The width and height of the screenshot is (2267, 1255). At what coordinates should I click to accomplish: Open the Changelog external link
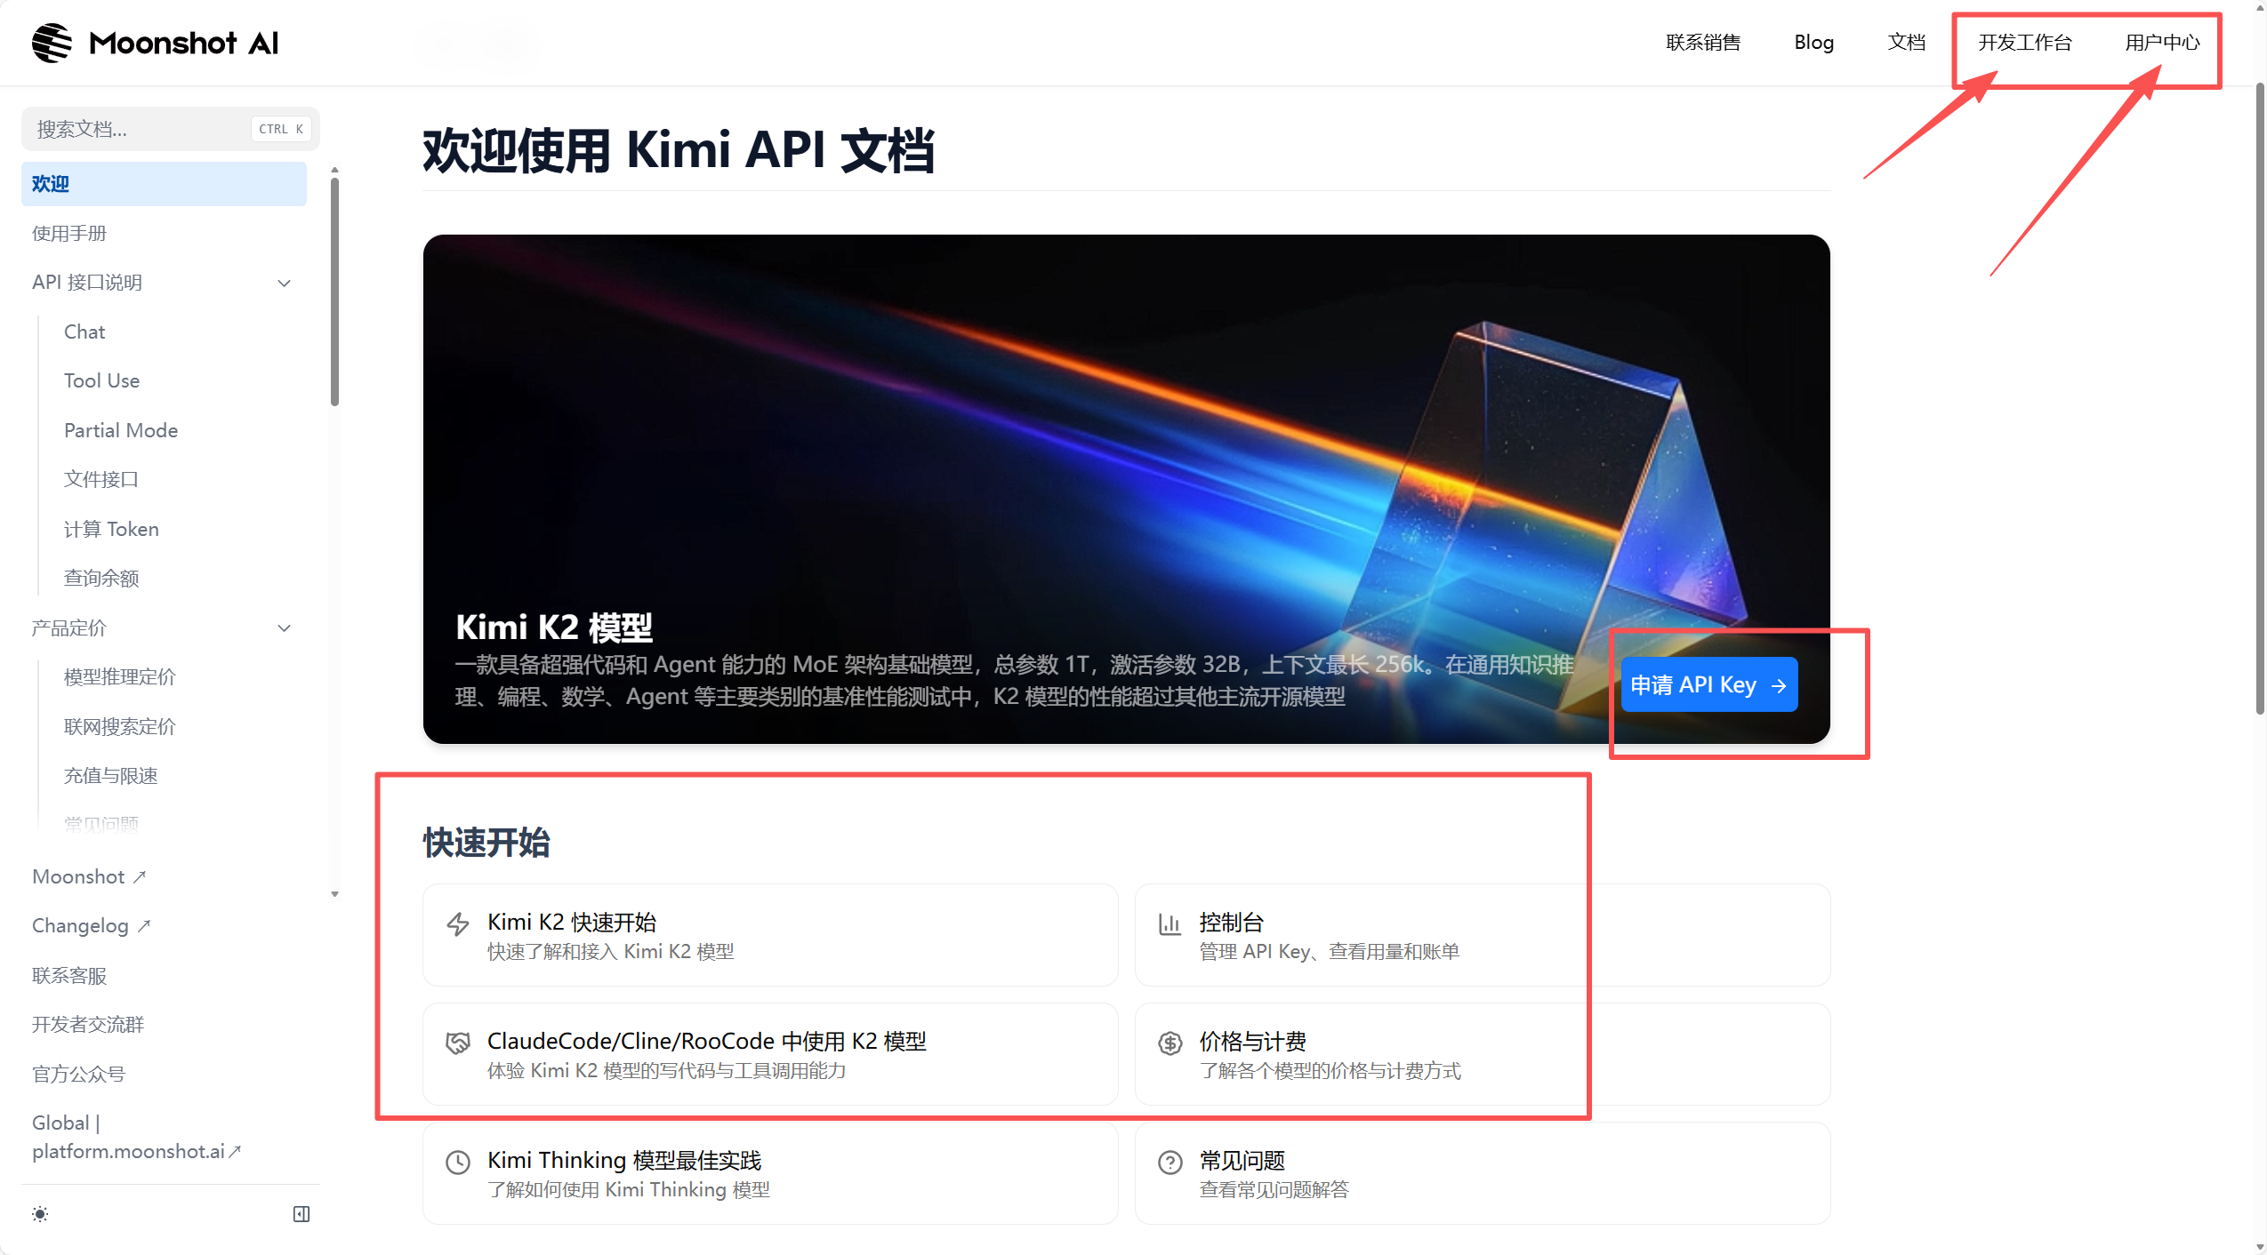[91, 924]
